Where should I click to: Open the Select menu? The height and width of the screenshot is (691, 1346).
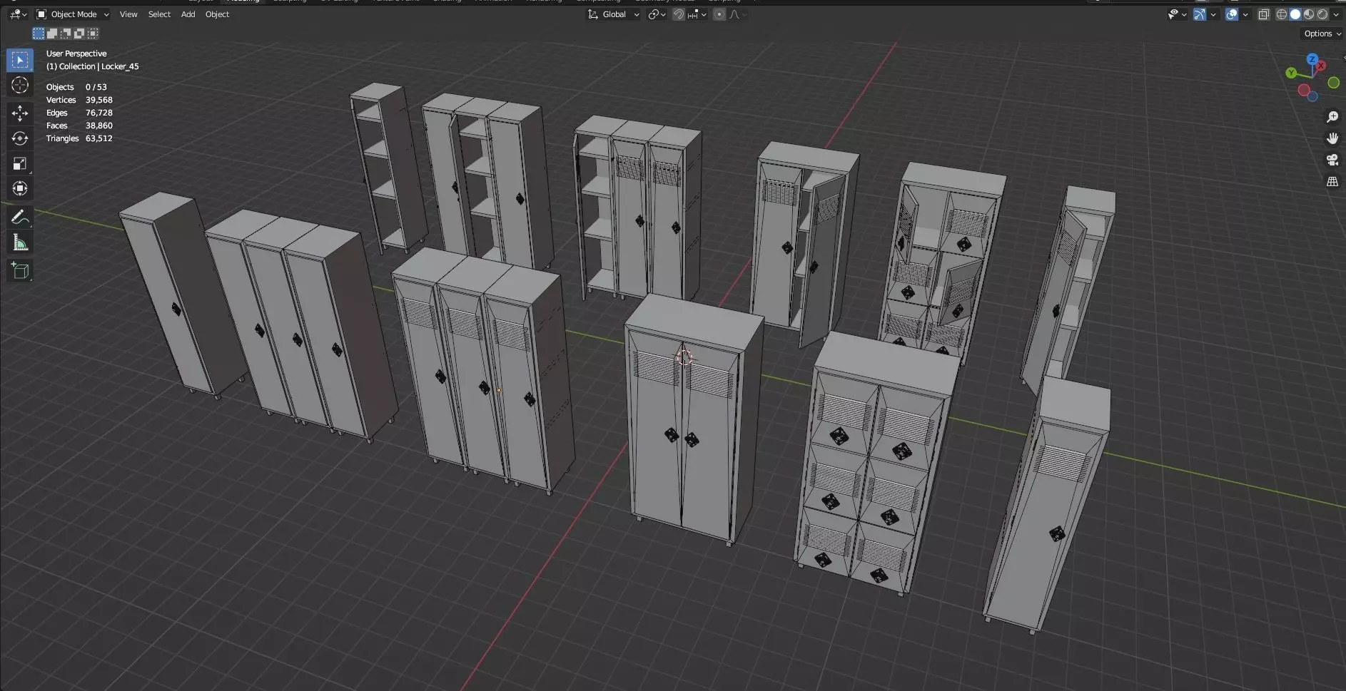point(159,14)
